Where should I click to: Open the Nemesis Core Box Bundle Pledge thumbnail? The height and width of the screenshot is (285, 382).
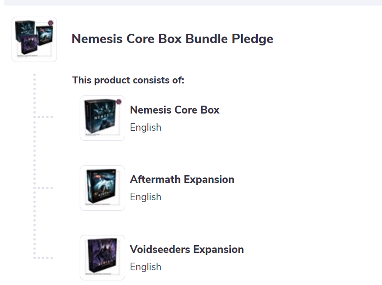34,39
